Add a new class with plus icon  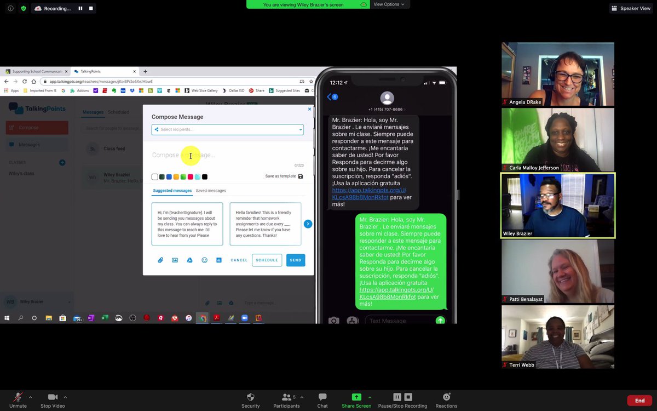click(62, 162)
